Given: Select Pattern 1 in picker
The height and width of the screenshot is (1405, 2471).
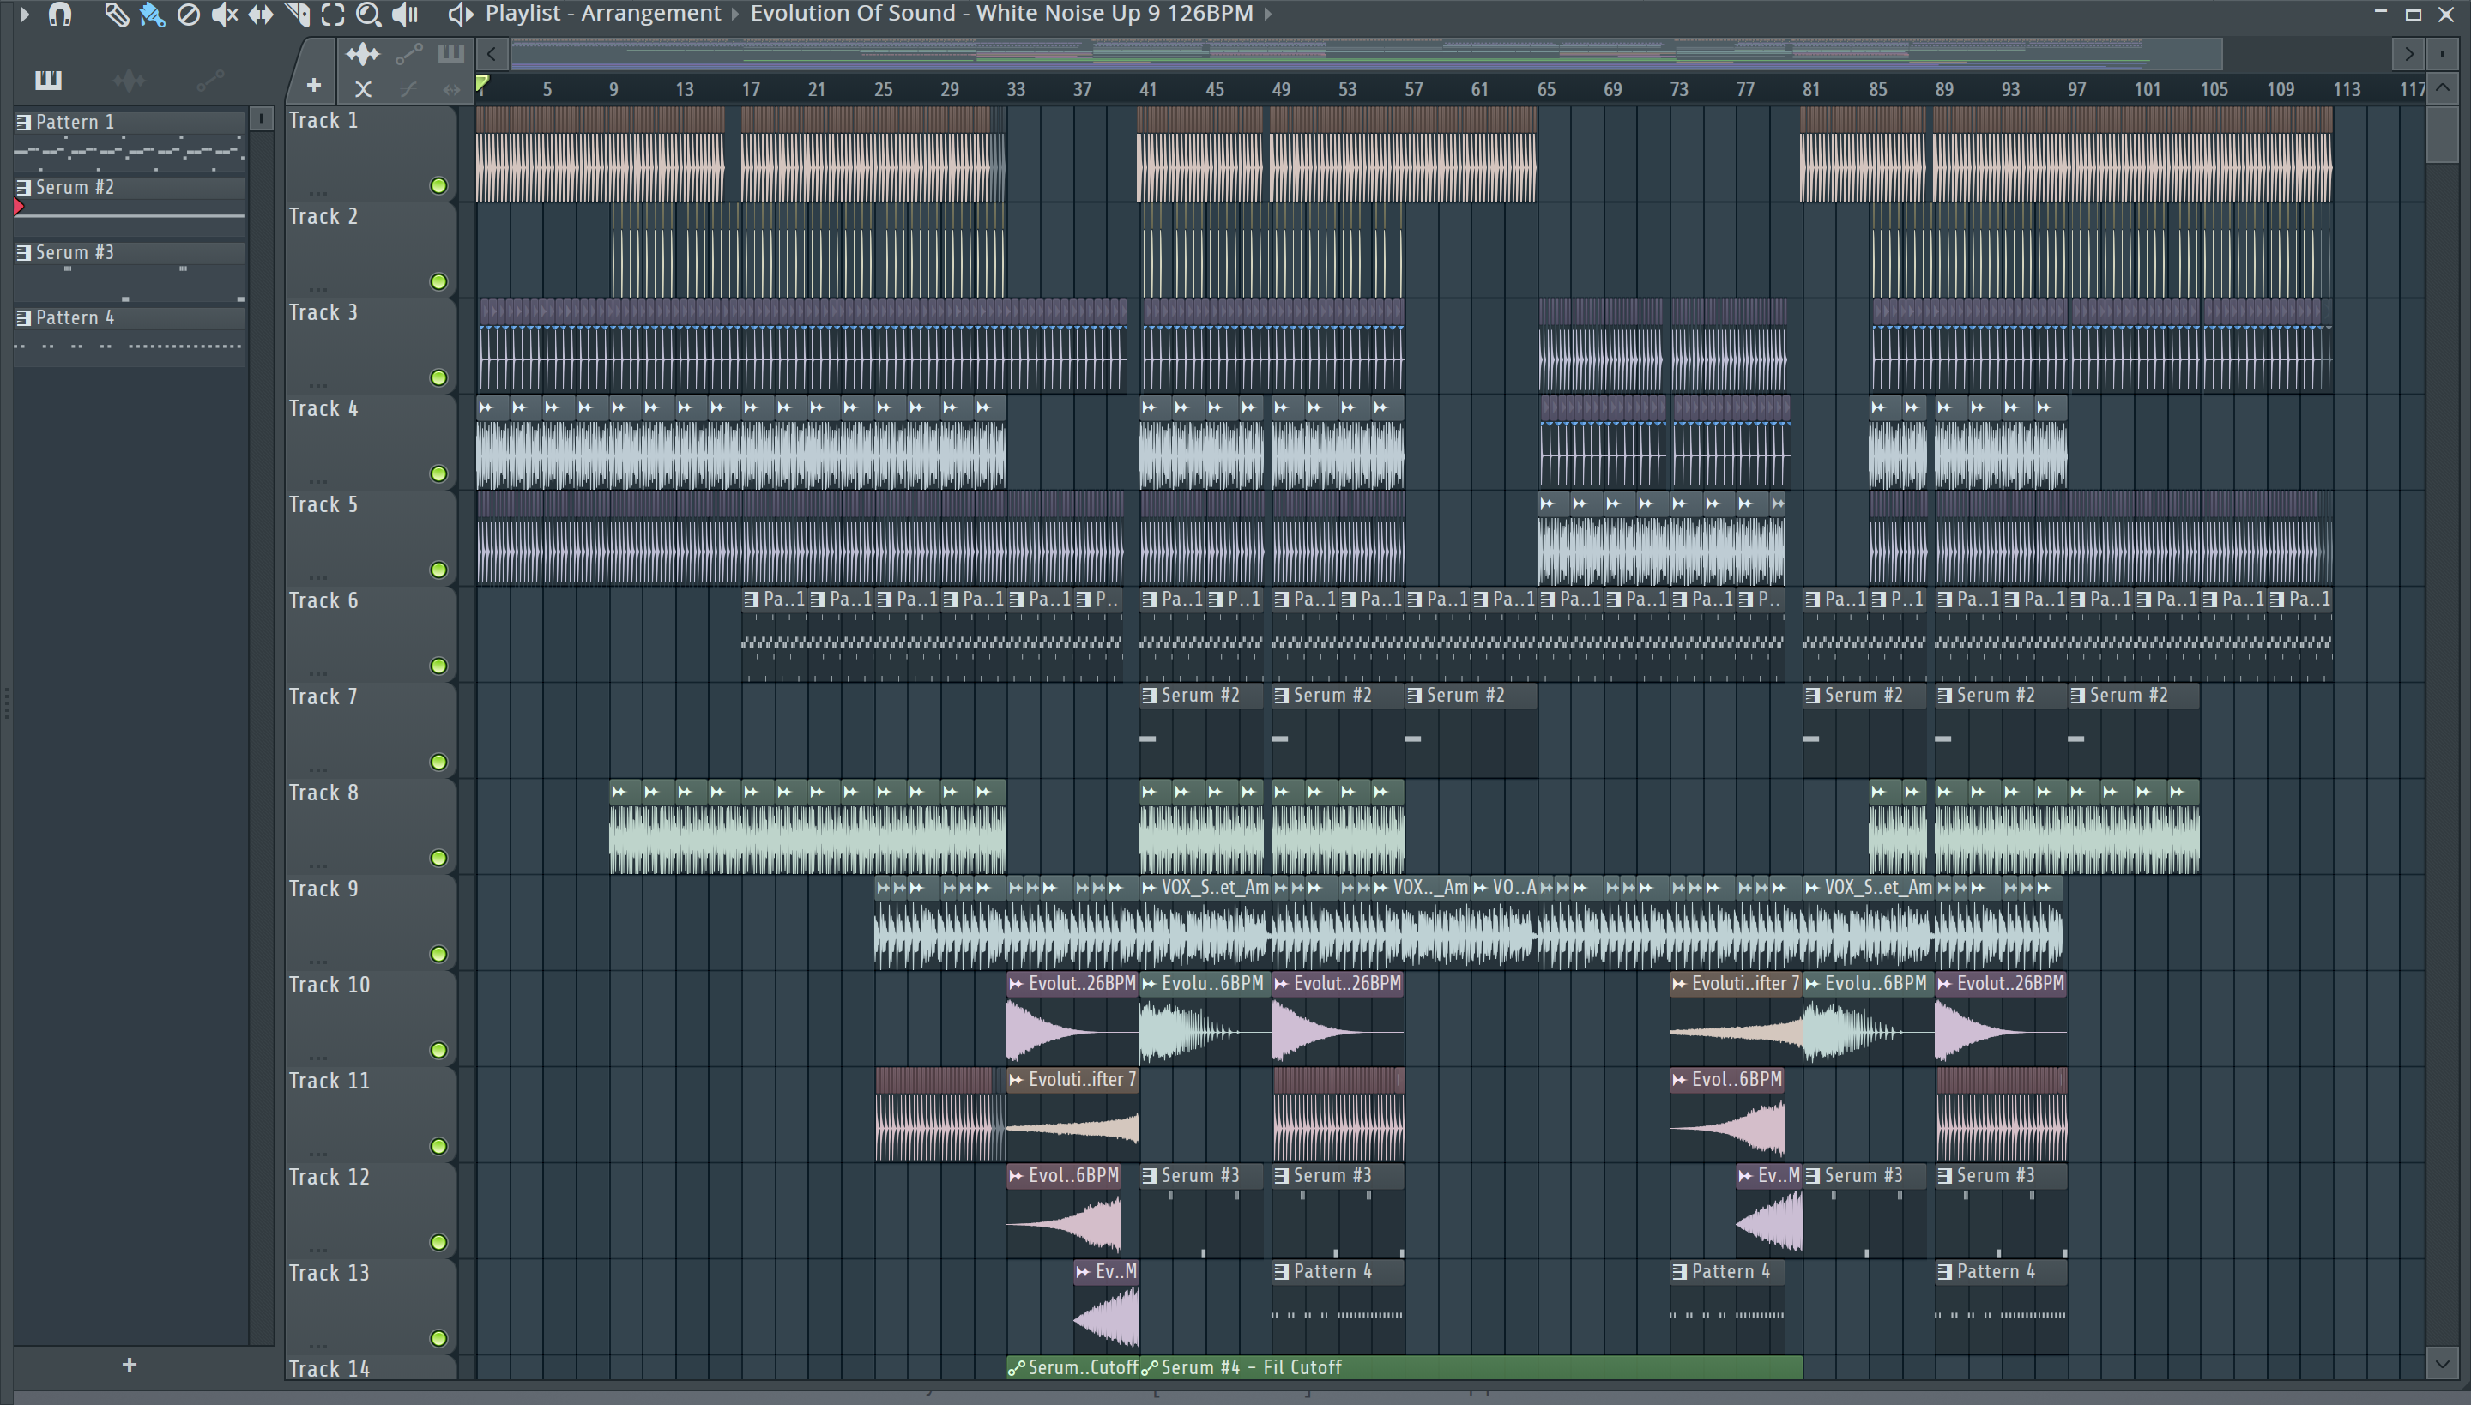Looking at the screenshot, I should tap(129, 122).
